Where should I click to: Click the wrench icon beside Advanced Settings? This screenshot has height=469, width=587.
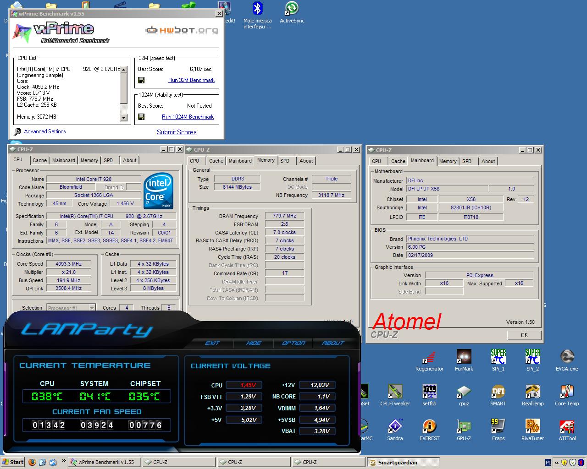(17, 132)
